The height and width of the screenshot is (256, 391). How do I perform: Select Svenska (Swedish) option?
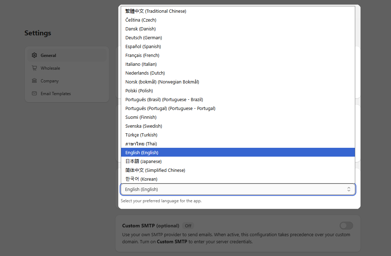tap(238, 126)
